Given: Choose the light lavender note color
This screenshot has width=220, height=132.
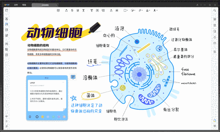Looking at the screenshot, I should 48,117.
